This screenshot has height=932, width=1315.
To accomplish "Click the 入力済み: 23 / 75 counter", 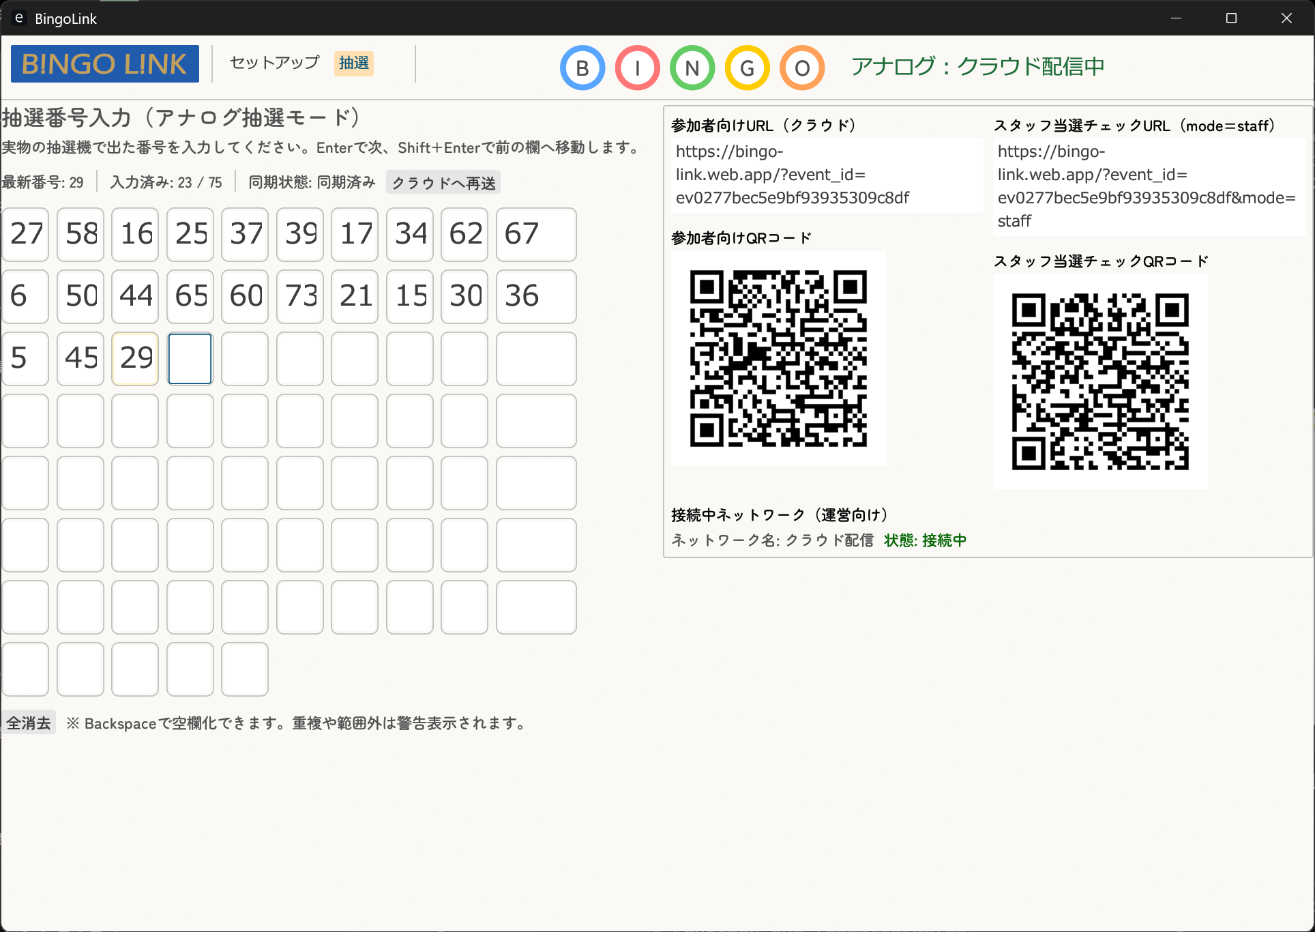I will pos(166,182).
